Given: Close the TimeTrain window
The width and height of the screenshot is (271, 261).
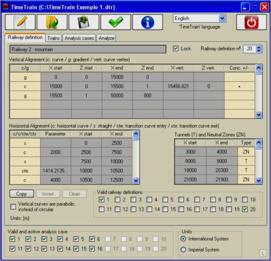Looking at the screenshot, I should [264, 7].
